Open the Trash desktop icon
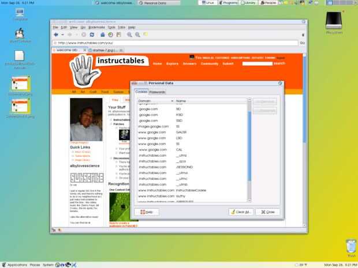The width and height of the screenshot is (358, 268). pos(351,248)
